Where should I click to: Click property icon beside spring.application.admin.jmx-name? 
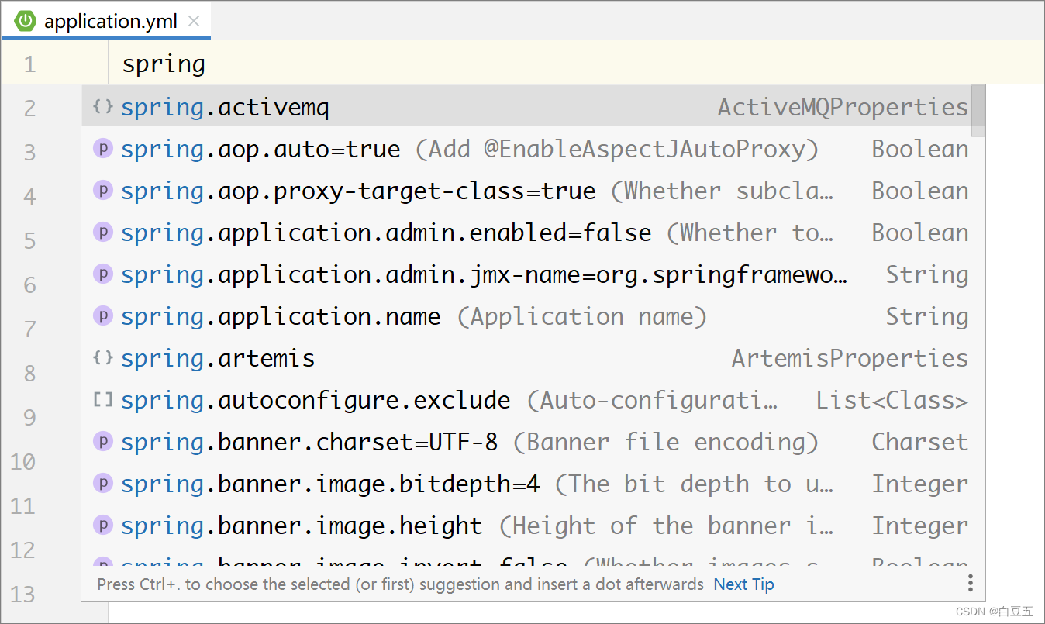[x=103, y=274]
